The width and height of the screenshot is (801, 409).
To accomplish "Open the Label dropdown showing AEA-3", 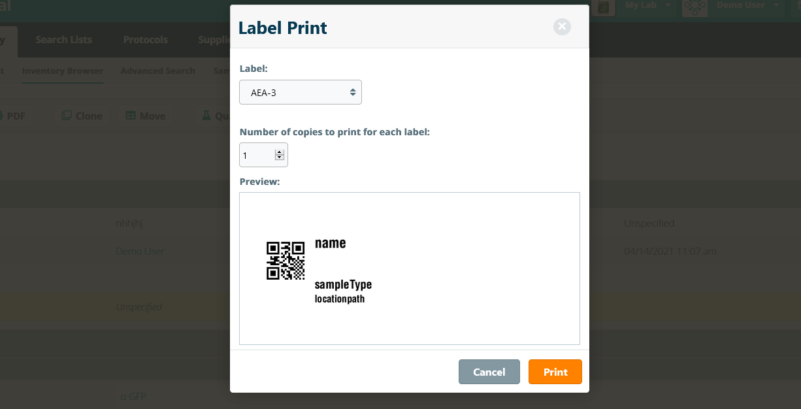I will [301, 93].
